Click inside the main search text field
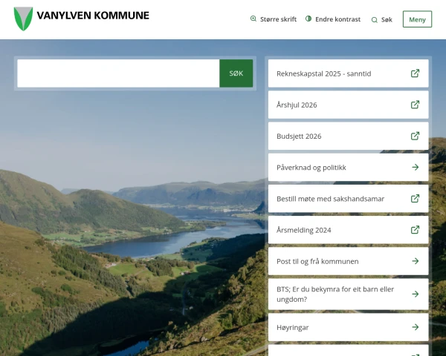The width and height of the screenshot is (446, 356). click(118, 73)
